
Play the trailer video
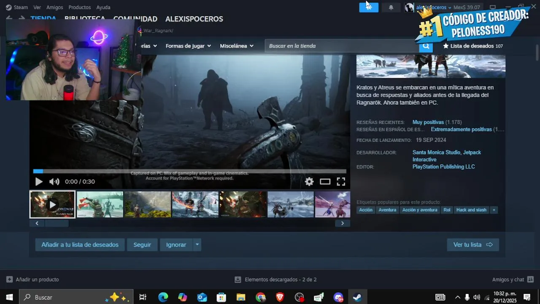[x=39, y=182]
